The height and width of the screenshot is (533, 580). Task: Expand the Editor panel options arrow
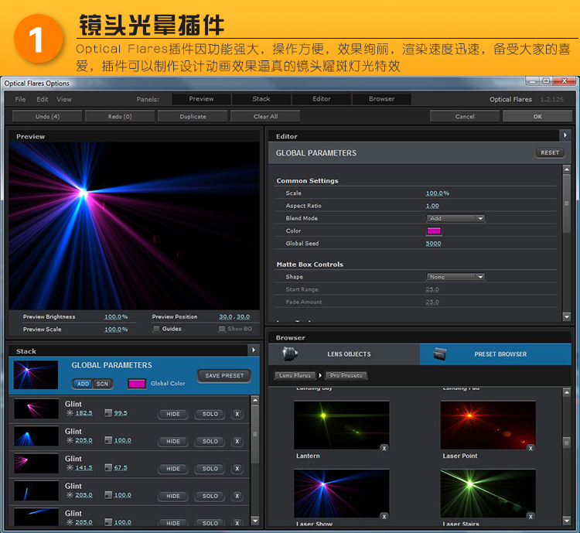pyautogui.click(x=565, y=135)
